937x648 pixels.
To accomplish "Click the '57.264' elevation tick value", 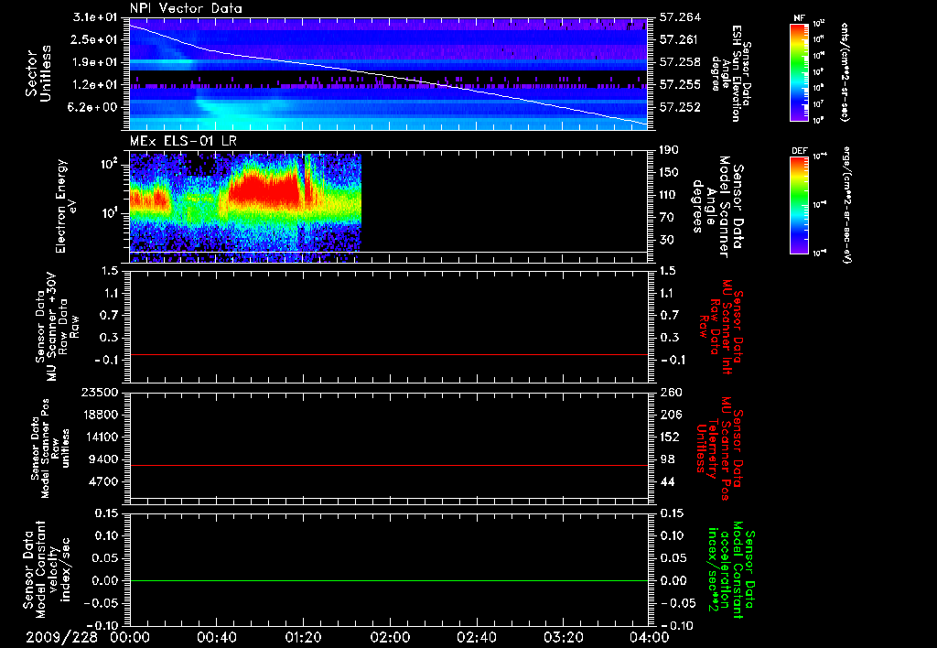I will (x=680, y=17).
